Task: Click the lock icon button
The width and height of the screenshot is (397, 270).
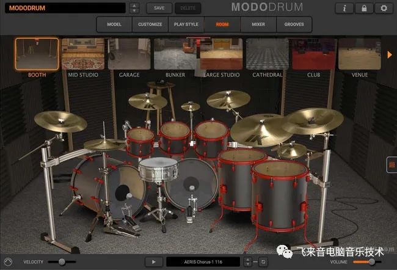Action: [364, 9]
